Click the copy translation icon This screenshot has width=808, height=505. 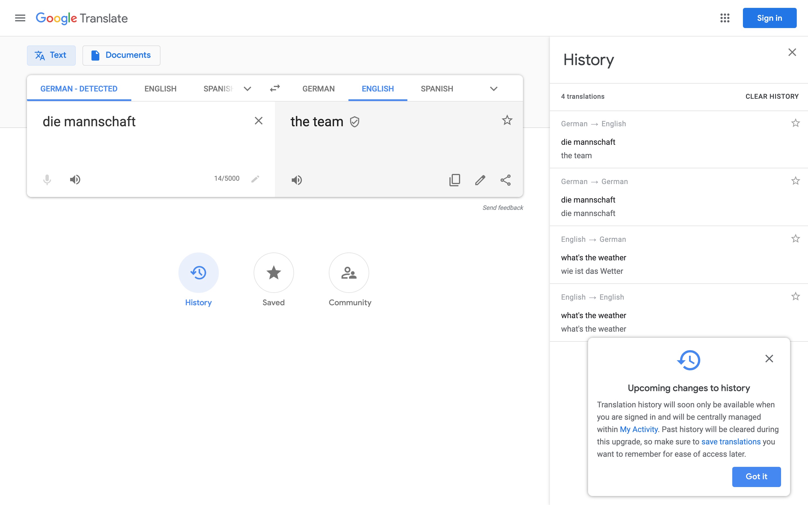[x=454, y=180]
